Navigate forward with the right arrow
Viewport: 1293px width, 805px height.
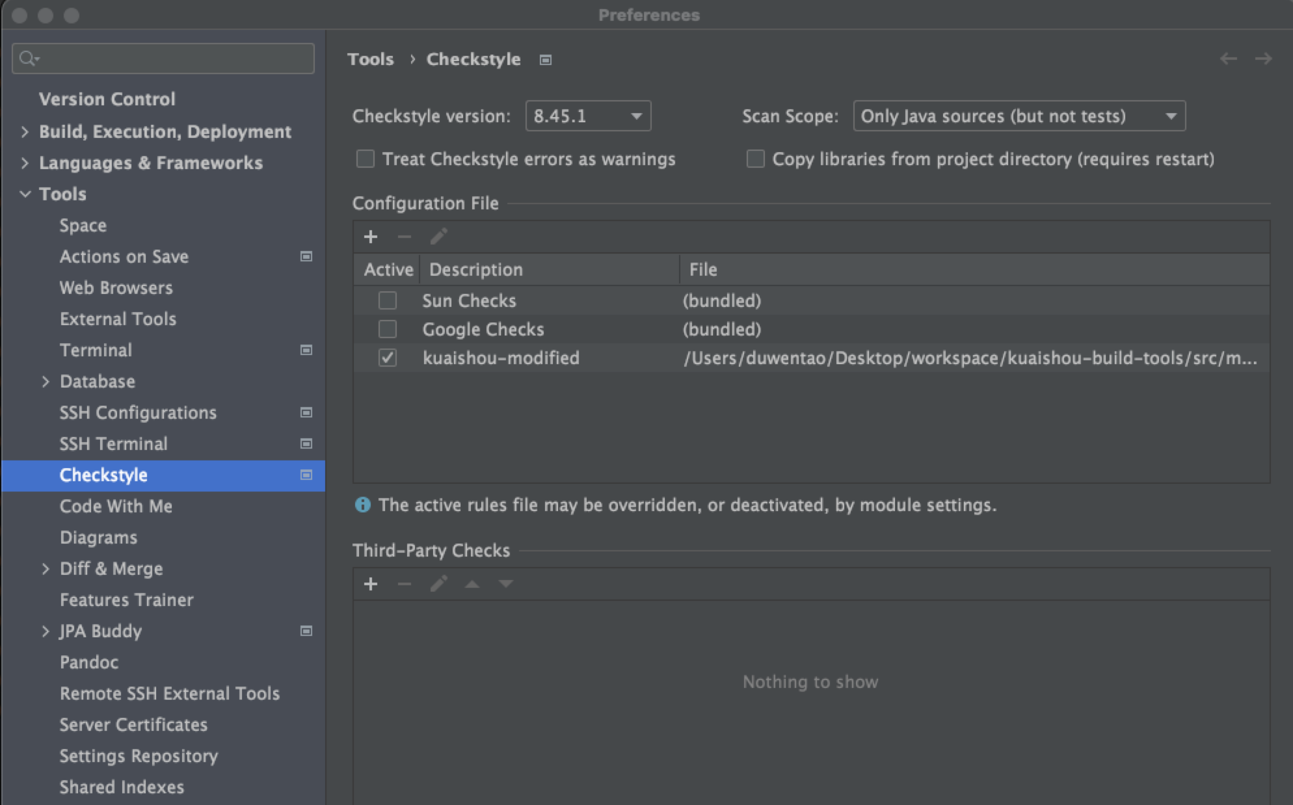click(1263, 59)
